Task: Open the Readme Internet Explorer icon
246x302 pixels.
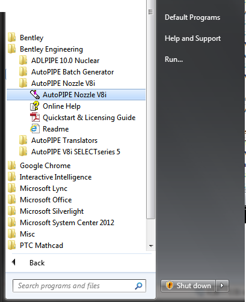Action: (x=35, y=128)
